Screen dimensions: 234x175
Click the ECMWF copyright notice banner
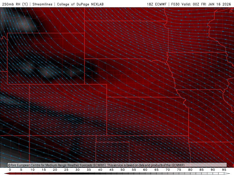pyautogui.click(x=117, y=165)
